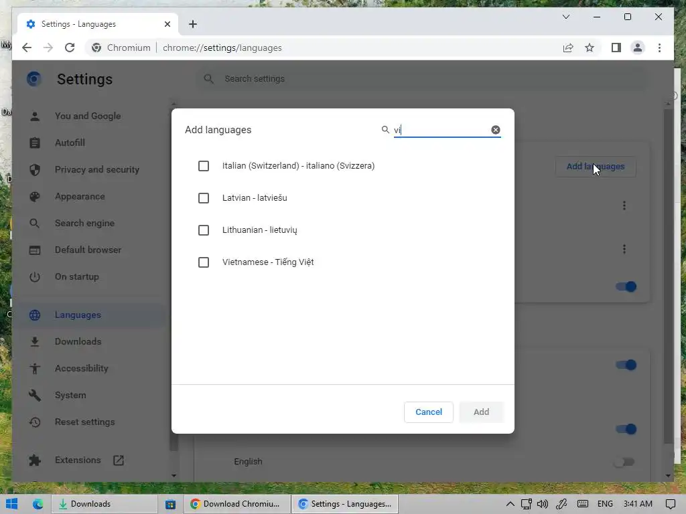Screen dimensions: 686x514
Task: Click the 3:41 AM clock
Action: 638,504
